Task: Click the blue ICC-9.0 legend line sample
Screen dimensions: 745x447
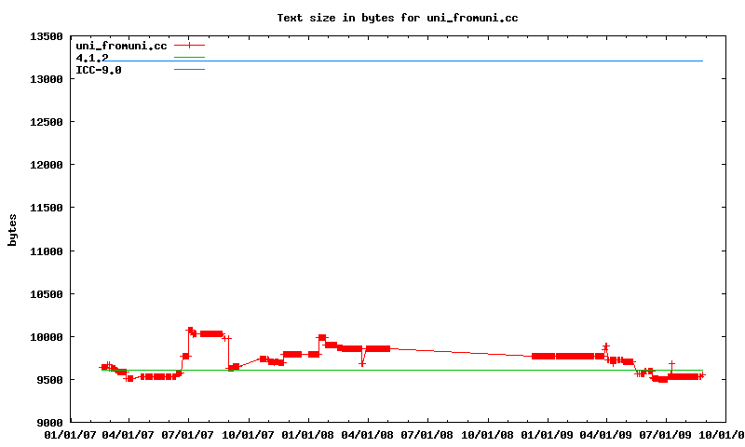Action: (189, 70)
